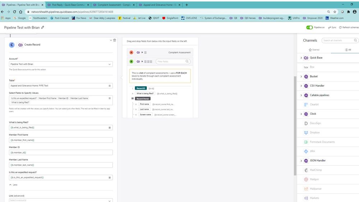359x202 pixels.
Task: Open a new browser tab
Action: pyautogui.click(x=187, y=5)
